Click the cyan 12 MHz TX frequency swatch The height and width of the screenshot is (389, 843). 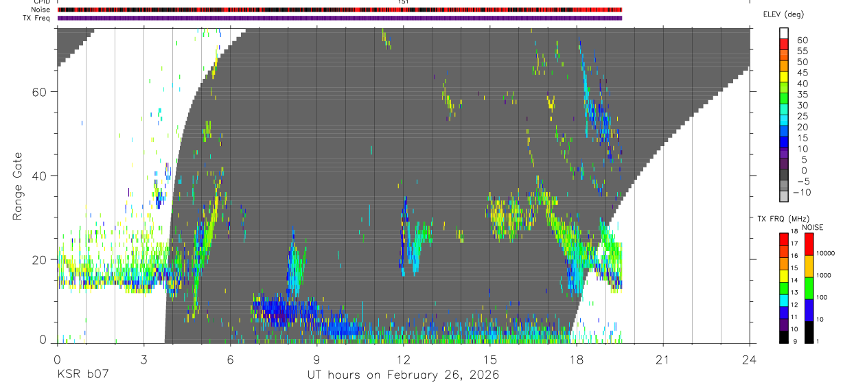(x=784, y=300)
